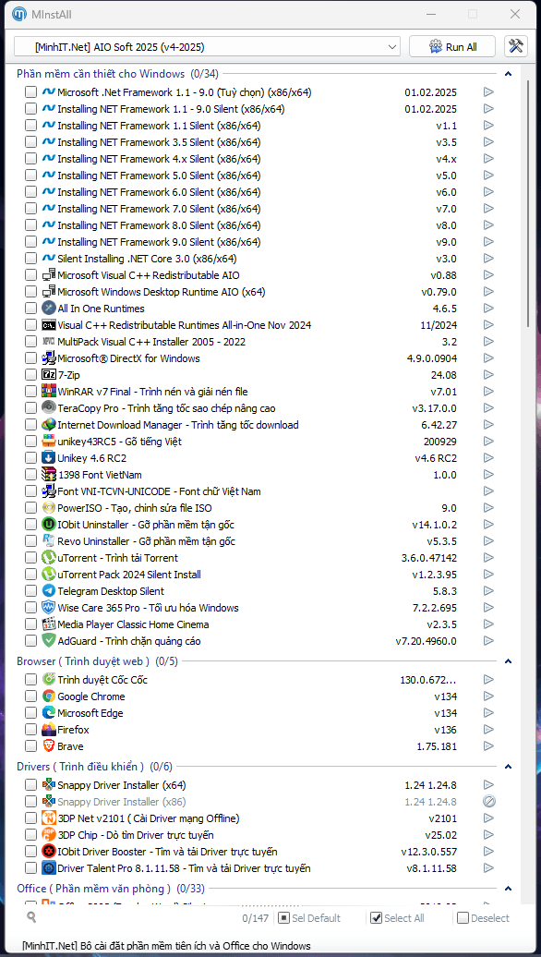Tick the Google Chrome checkbox
Image resolution: width=541 pixels, height=957 pixels.
coord(30,697)
